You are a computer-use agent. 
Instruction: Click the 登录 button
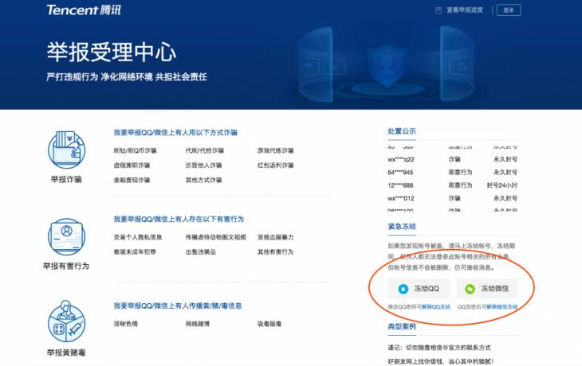point(509,10)
